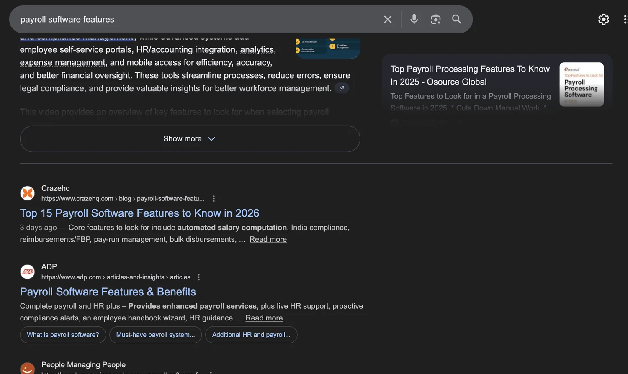Image resolution: width=628 pixels, height=374 pixels.
Task: Click the Crazehq site favicon
Action: [x=28, y=193]
